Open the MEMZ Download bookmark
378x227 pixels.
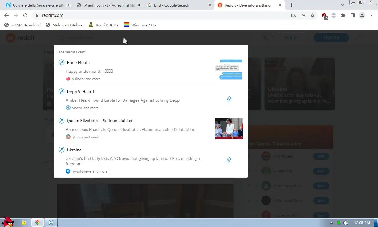click(22, 25)
